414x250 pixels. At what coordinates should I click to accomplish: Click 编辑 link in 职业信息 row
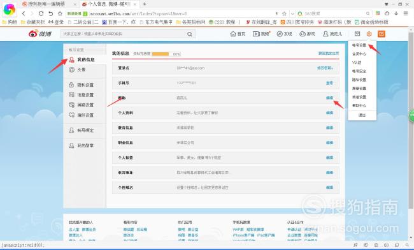[329, 143]
